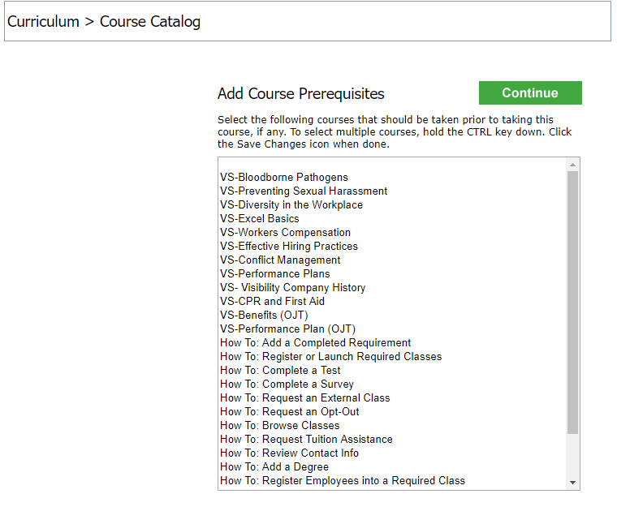
Task: Click the course list scrollbar thumb
Action: click(x=572, y=303)
